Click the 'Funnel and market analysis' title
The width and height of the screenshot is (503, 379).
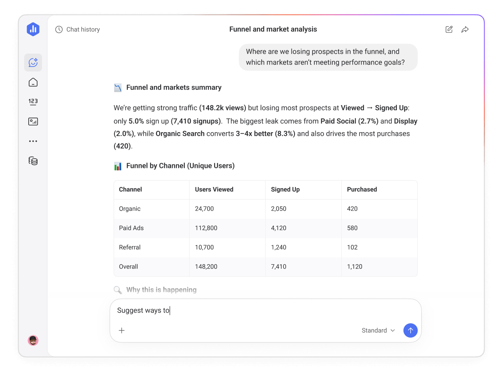tap(273, 29)
